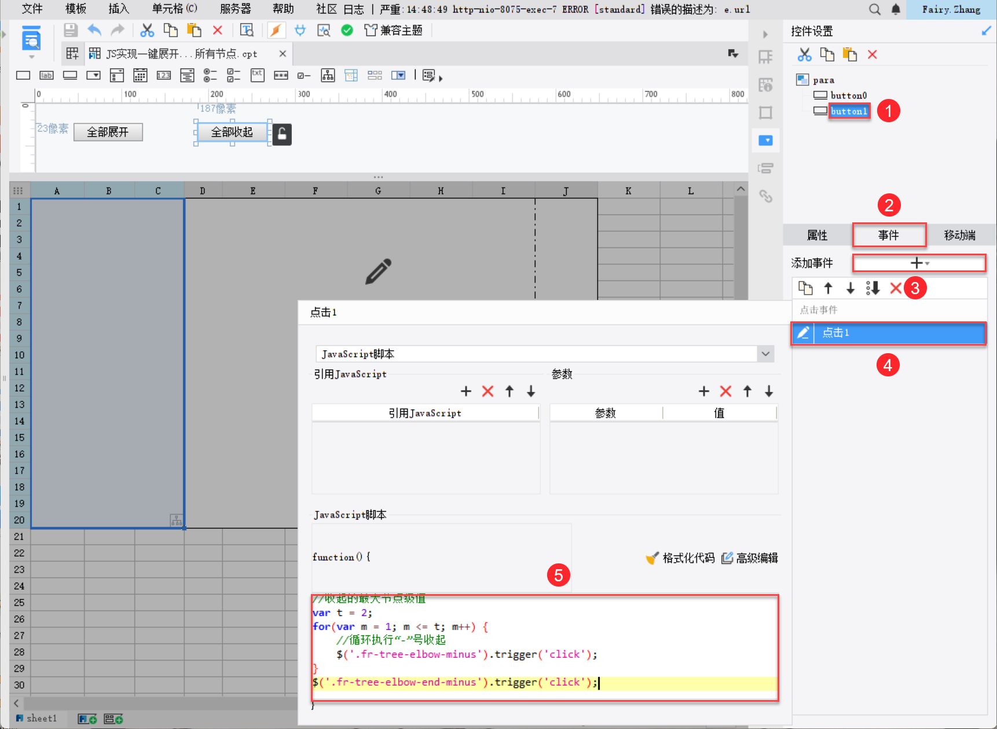Click the red delete X in main toolbar

tap(218, 30)
